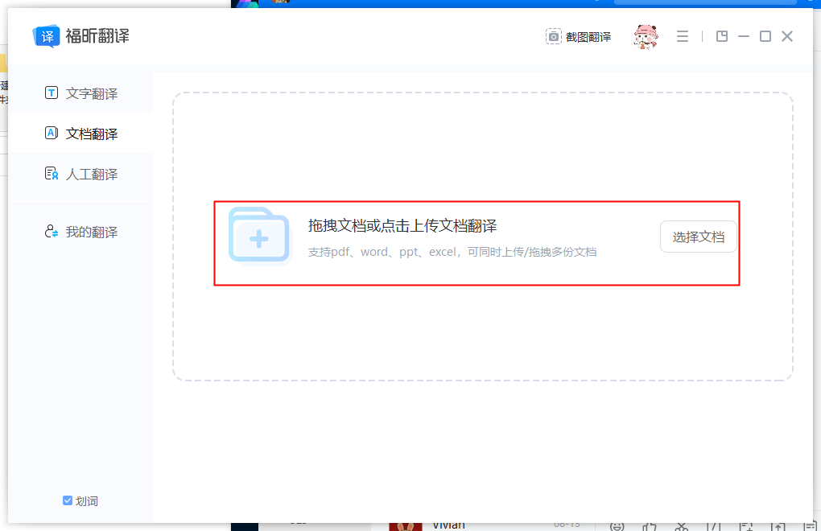This screenshot has height=531, width=821.
Task: Click the 选择文档 button
Action: click(x=698, y=237)
